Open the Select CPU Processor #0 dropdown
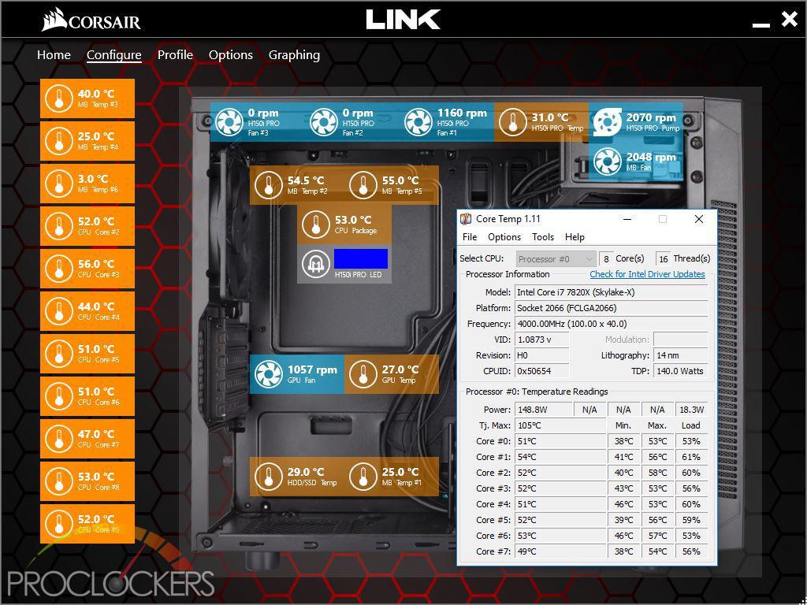This screenshot has width=807, height=605. click(x=556, y=258)
